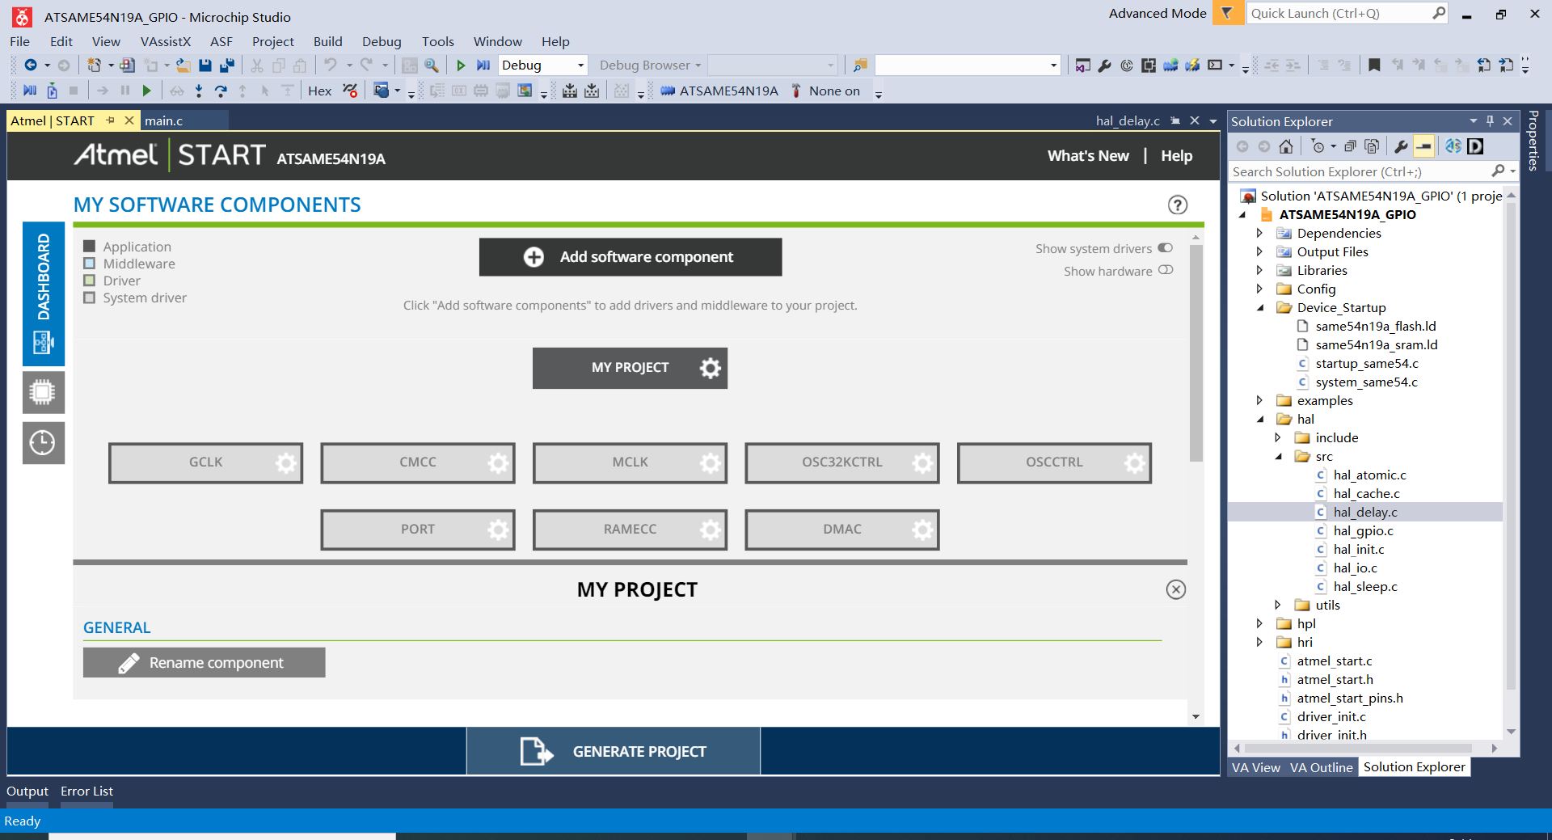Click the Add software component button
The height and width of the screenshot is (840, 1552).
coord(630,257)
